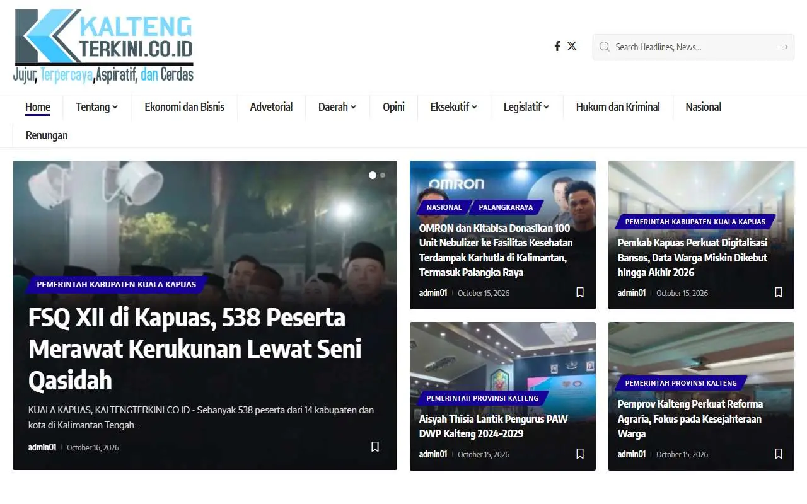Image resolution: width=807 pixels, height=504 pixels.
Task: Bookmark the Pemprov Kalteng Reforma Agraria article
Action: (779, 454)
